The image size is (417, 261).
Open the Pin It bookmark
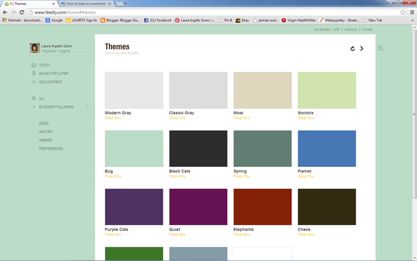click(225, 20)
